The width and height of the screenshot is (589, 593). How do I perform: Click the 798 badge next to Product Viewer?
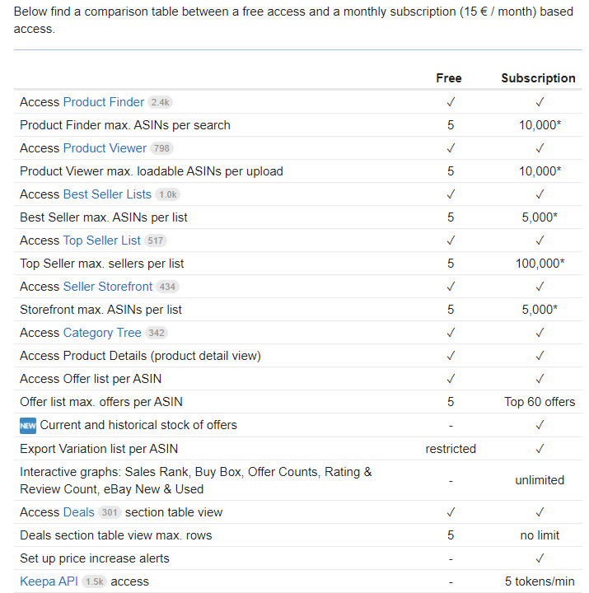[161, 149]
